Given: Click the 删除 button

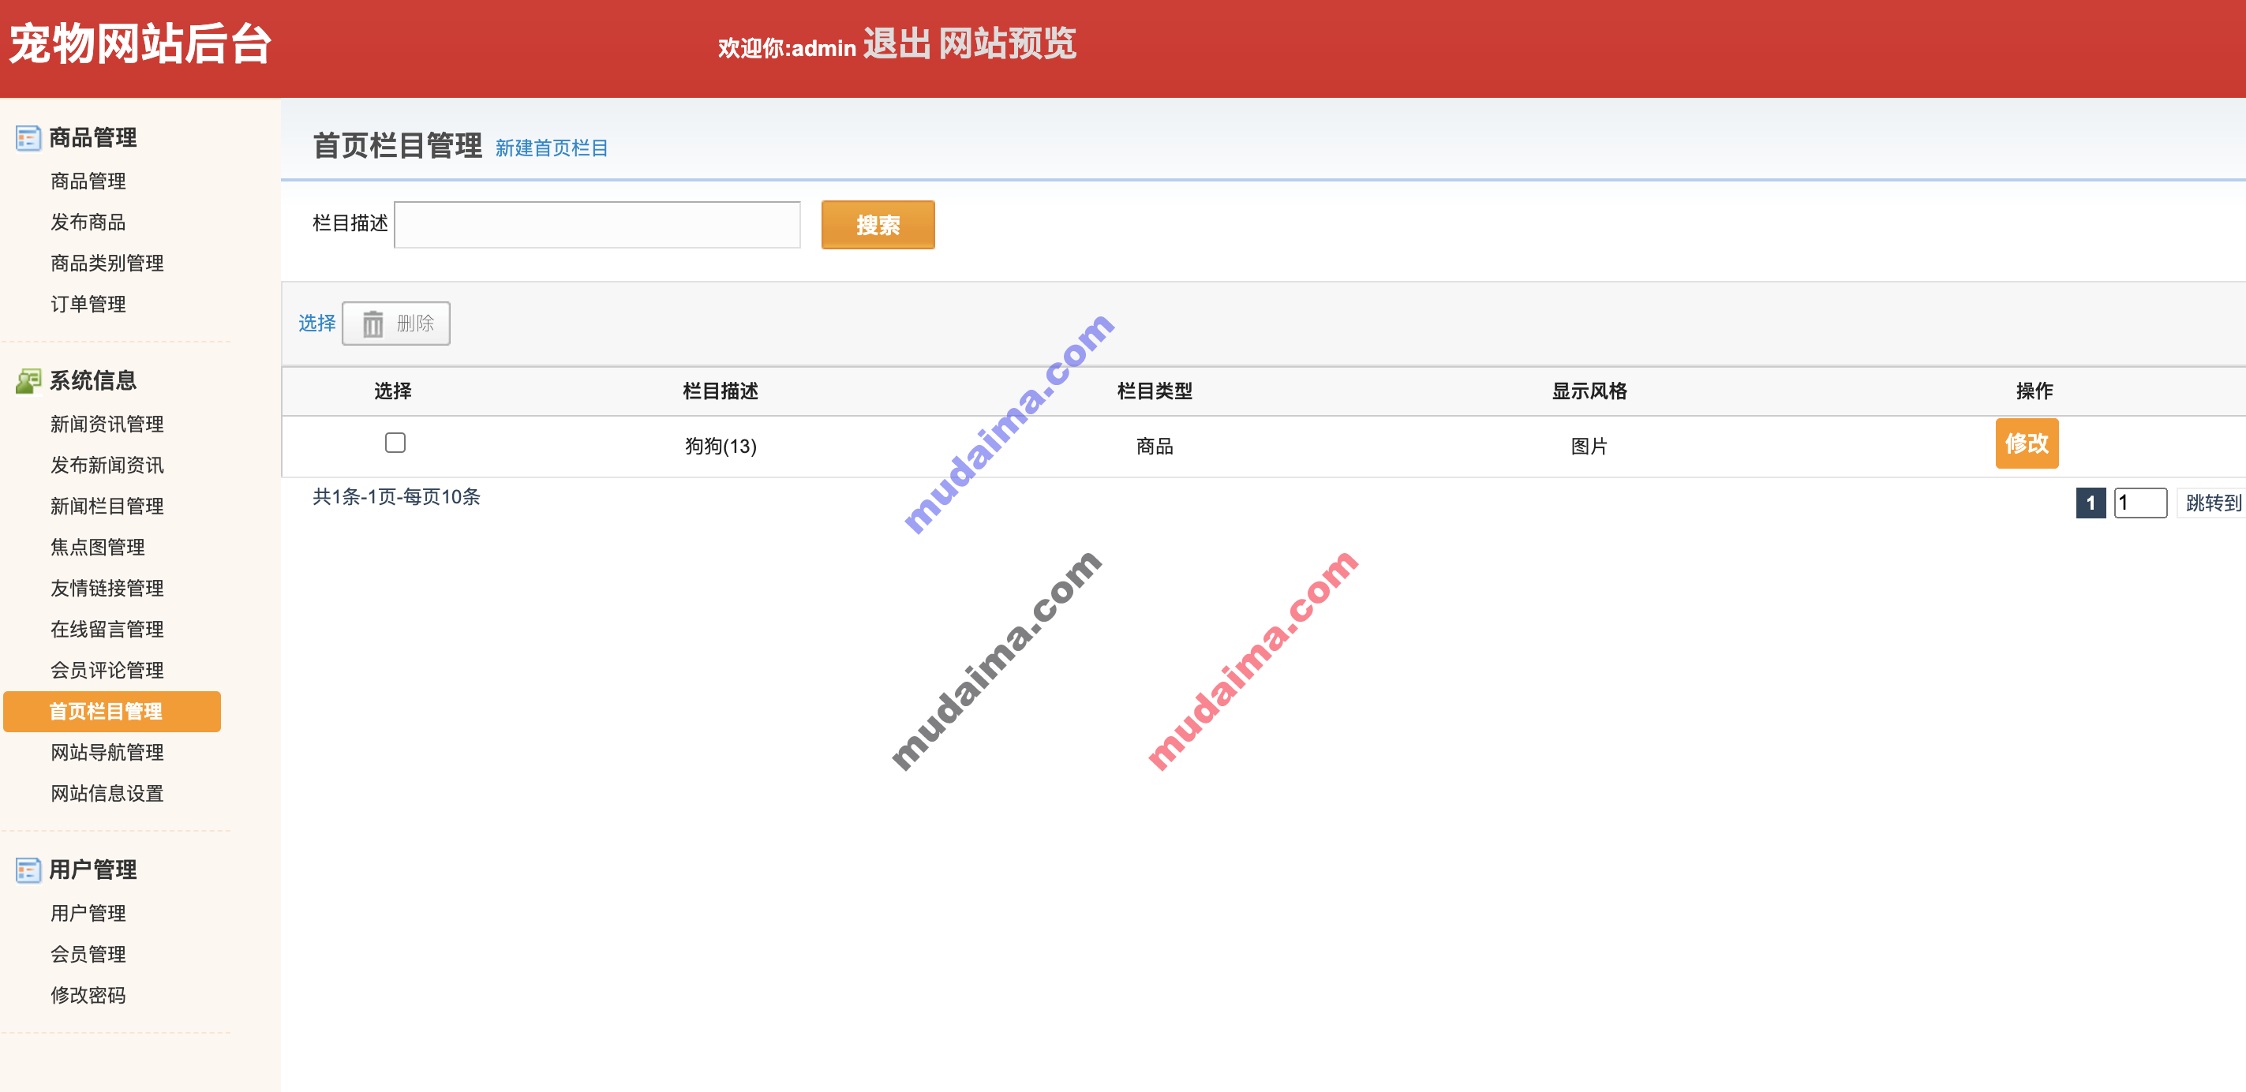Looking at the screenshot, I should [x=396, y=324].
